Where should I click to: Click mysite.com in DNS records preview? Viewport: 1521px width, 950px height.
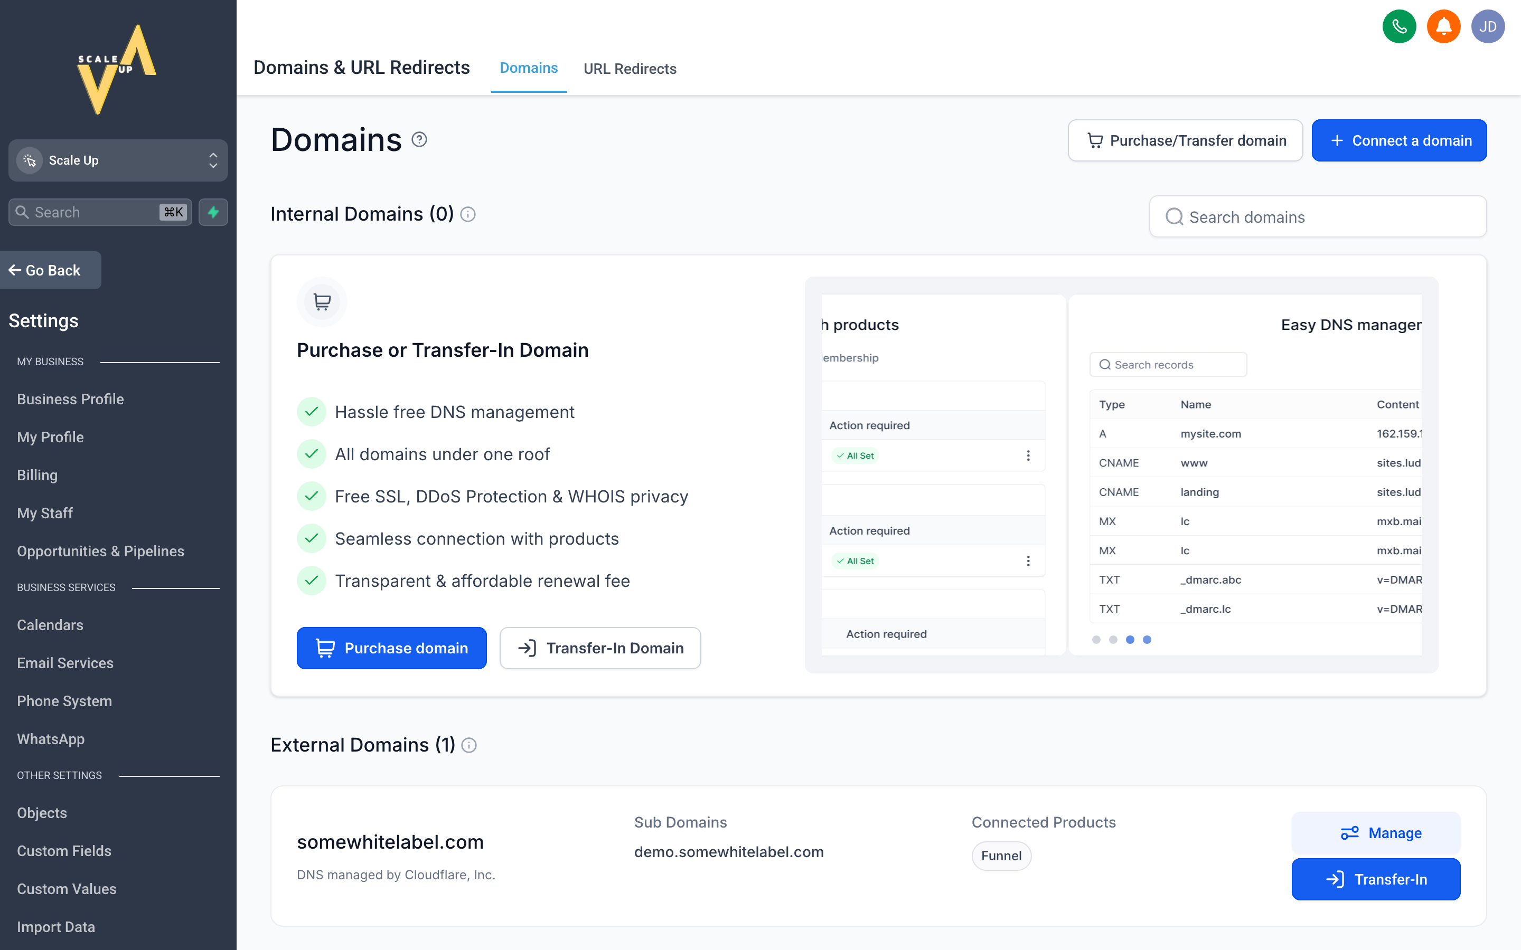[x=1210, y=433]
